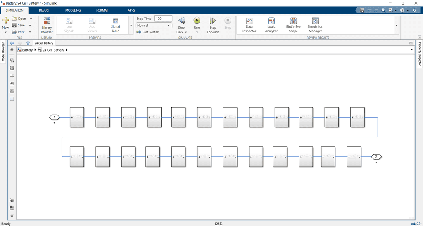This screenshot has height=226, width=423.
Task: Run the simulation
Action: (x=197, y=21)
